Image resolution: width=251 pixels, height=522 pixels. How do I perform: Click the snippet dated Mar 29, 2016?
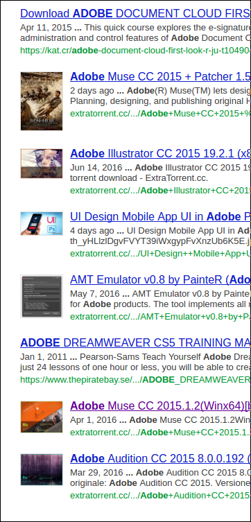tap(160, 478)
